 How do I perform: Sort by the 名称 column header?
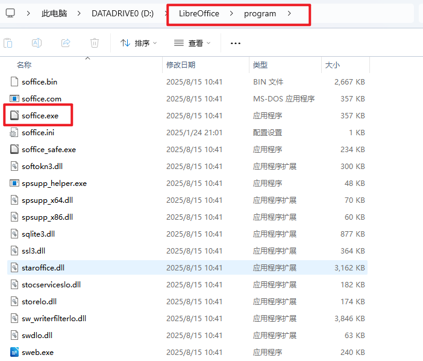(x=24, y=65)
